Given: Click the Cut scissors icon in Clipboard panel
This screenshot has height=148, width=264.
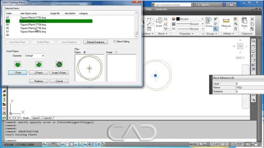Looking at the screenshot, I should click(x=252, y=19).
